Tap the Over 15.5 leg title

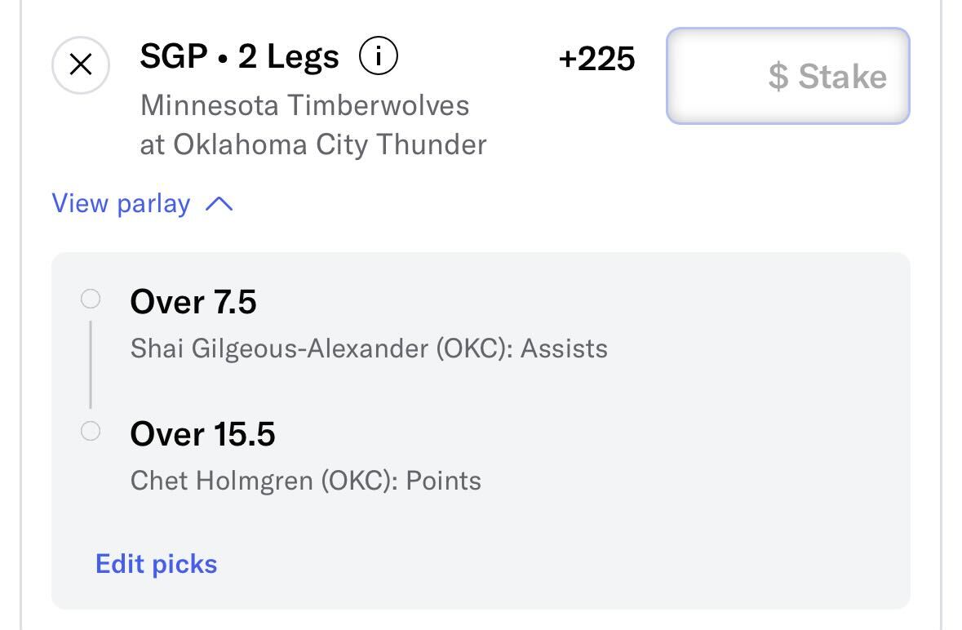[203, 433]
